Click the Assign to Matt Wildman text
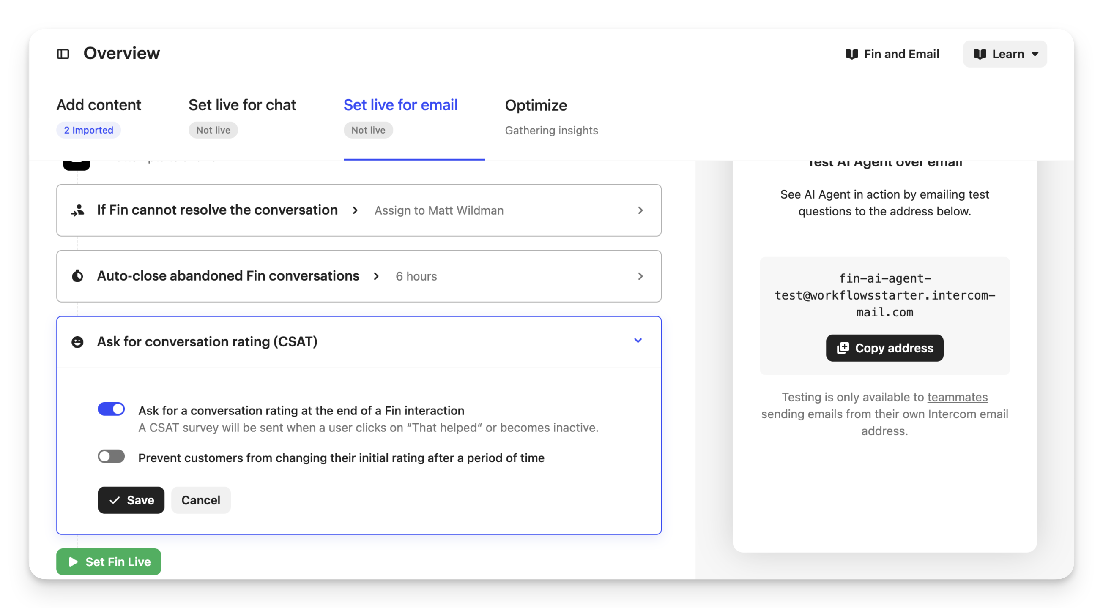Screen dimensions: 1103x608 coord(439,210)
